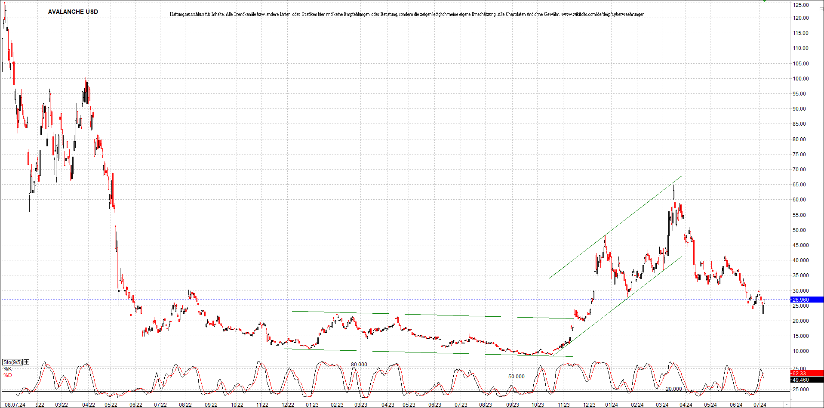Click the 125.00 price axis label

(801, 5)
